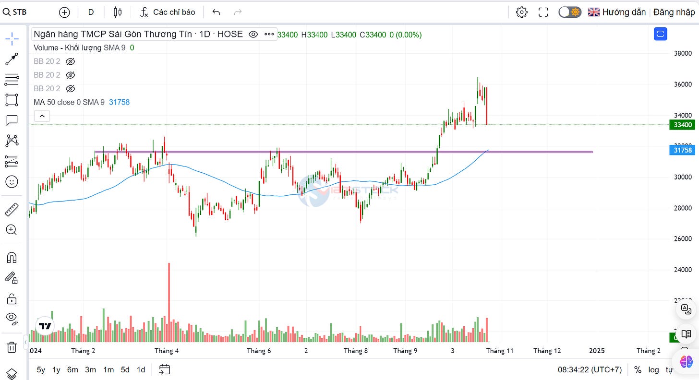The height and width of the screenshot is (380, 699).
Task: Click the 33400 current price label
Action: (682, 125)
